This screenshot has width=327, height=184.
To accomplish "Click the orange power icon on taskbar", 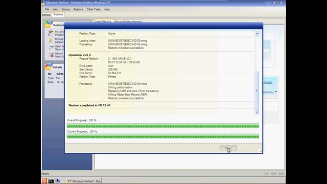I will click(44, 181).
